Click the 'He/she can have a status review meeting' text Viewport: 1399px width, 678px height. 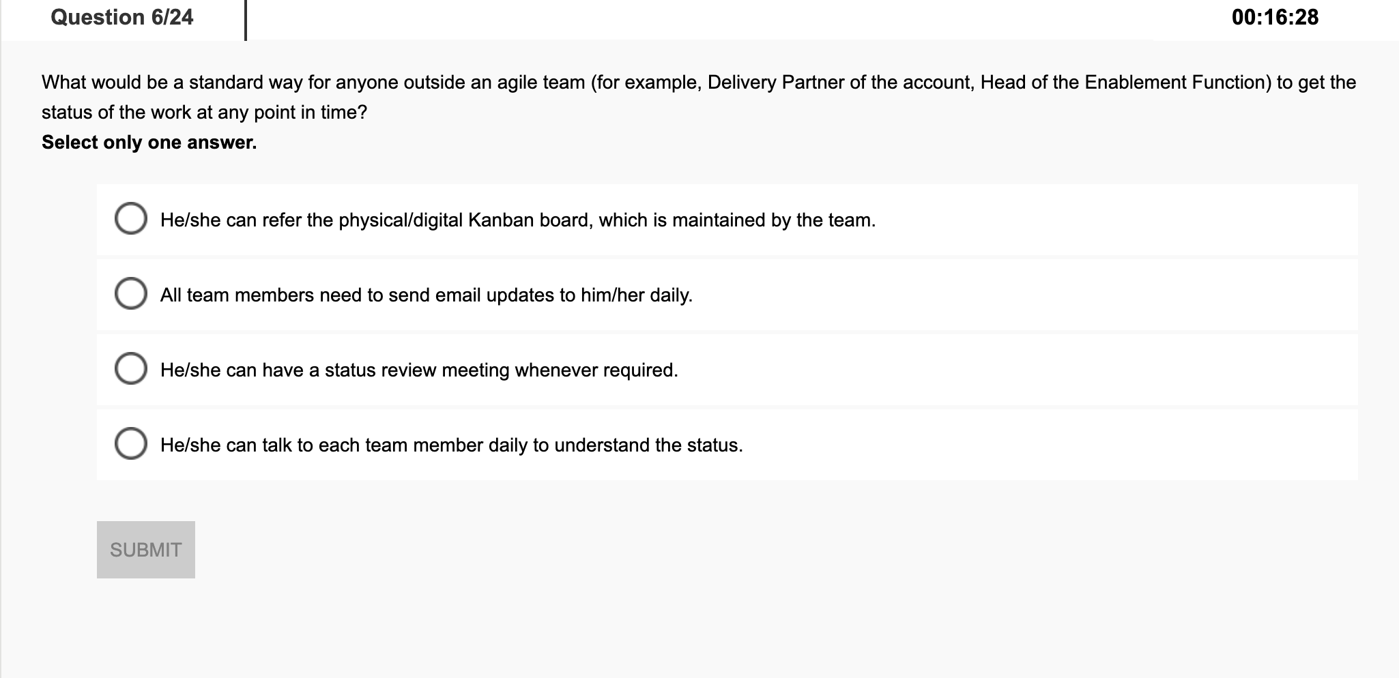tap(334, 370)
